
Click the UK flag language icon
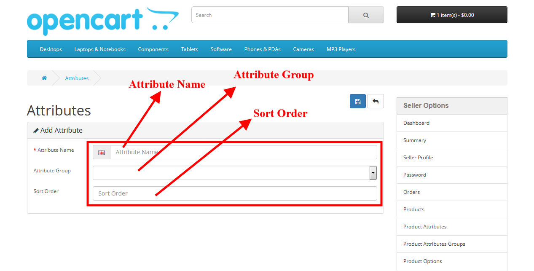tap(102, 153)
